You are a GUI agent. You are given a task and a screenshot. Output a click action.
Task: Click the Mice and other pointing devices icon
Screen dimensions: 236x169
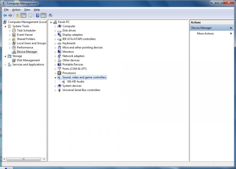point(59,48)
